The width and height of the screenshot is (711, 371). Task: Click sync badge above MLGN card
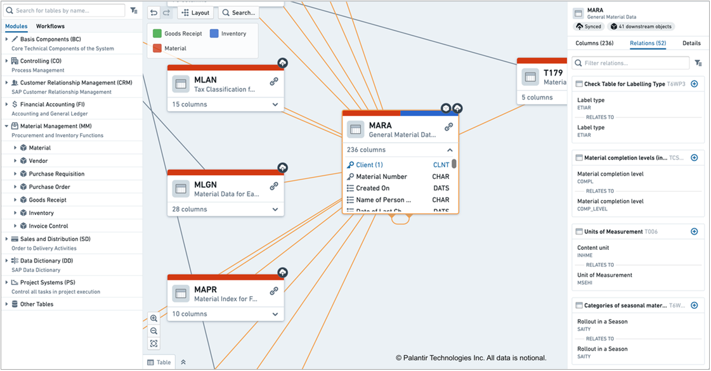point(282,168)
